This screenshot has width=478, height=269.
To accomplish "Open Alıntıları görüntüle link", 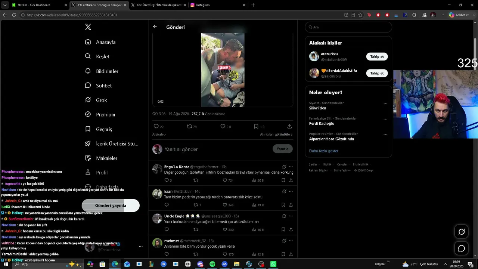I will [x=276, y=134].
